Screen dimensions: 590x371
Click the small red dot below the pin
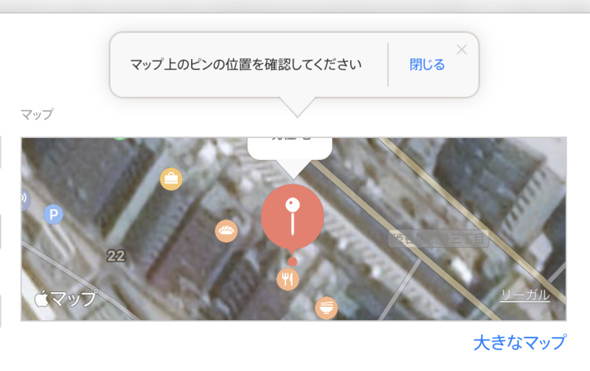click(x=292, y=262)
